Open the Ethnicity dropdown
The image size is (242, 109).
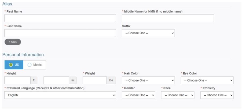[x=217, y=95]
